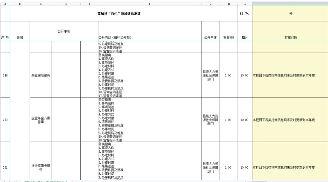Select column I header
The height and width of the screenshot is (182, 328).
pos(245,4)
